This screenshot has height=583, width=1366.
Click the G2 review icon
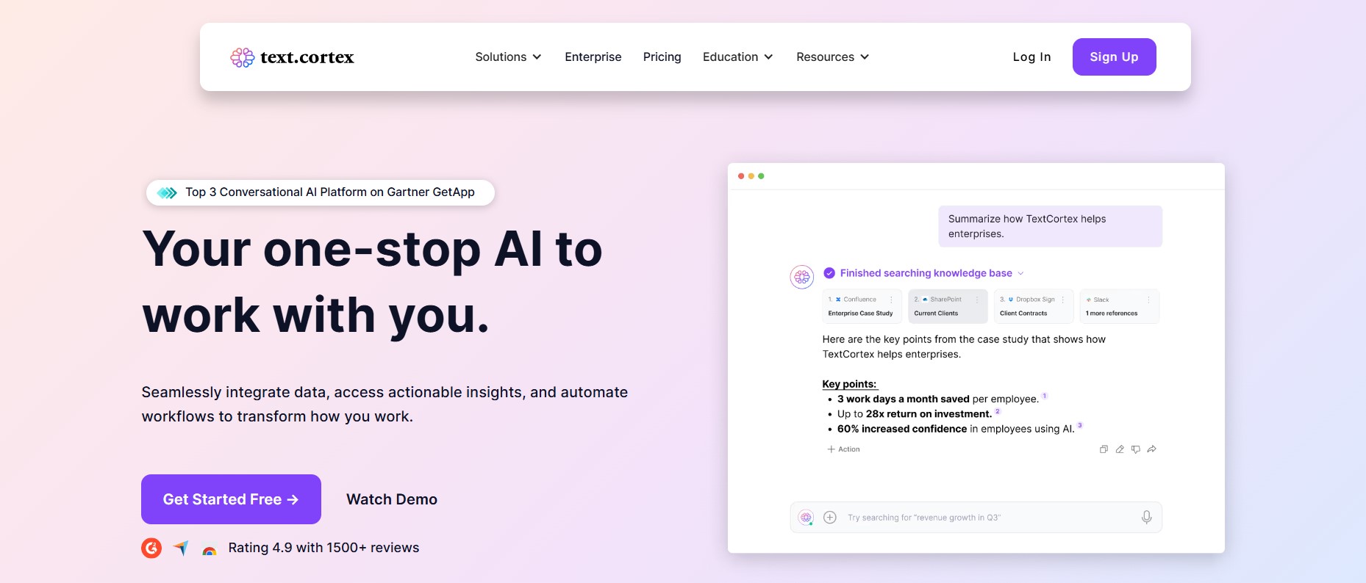151,548
